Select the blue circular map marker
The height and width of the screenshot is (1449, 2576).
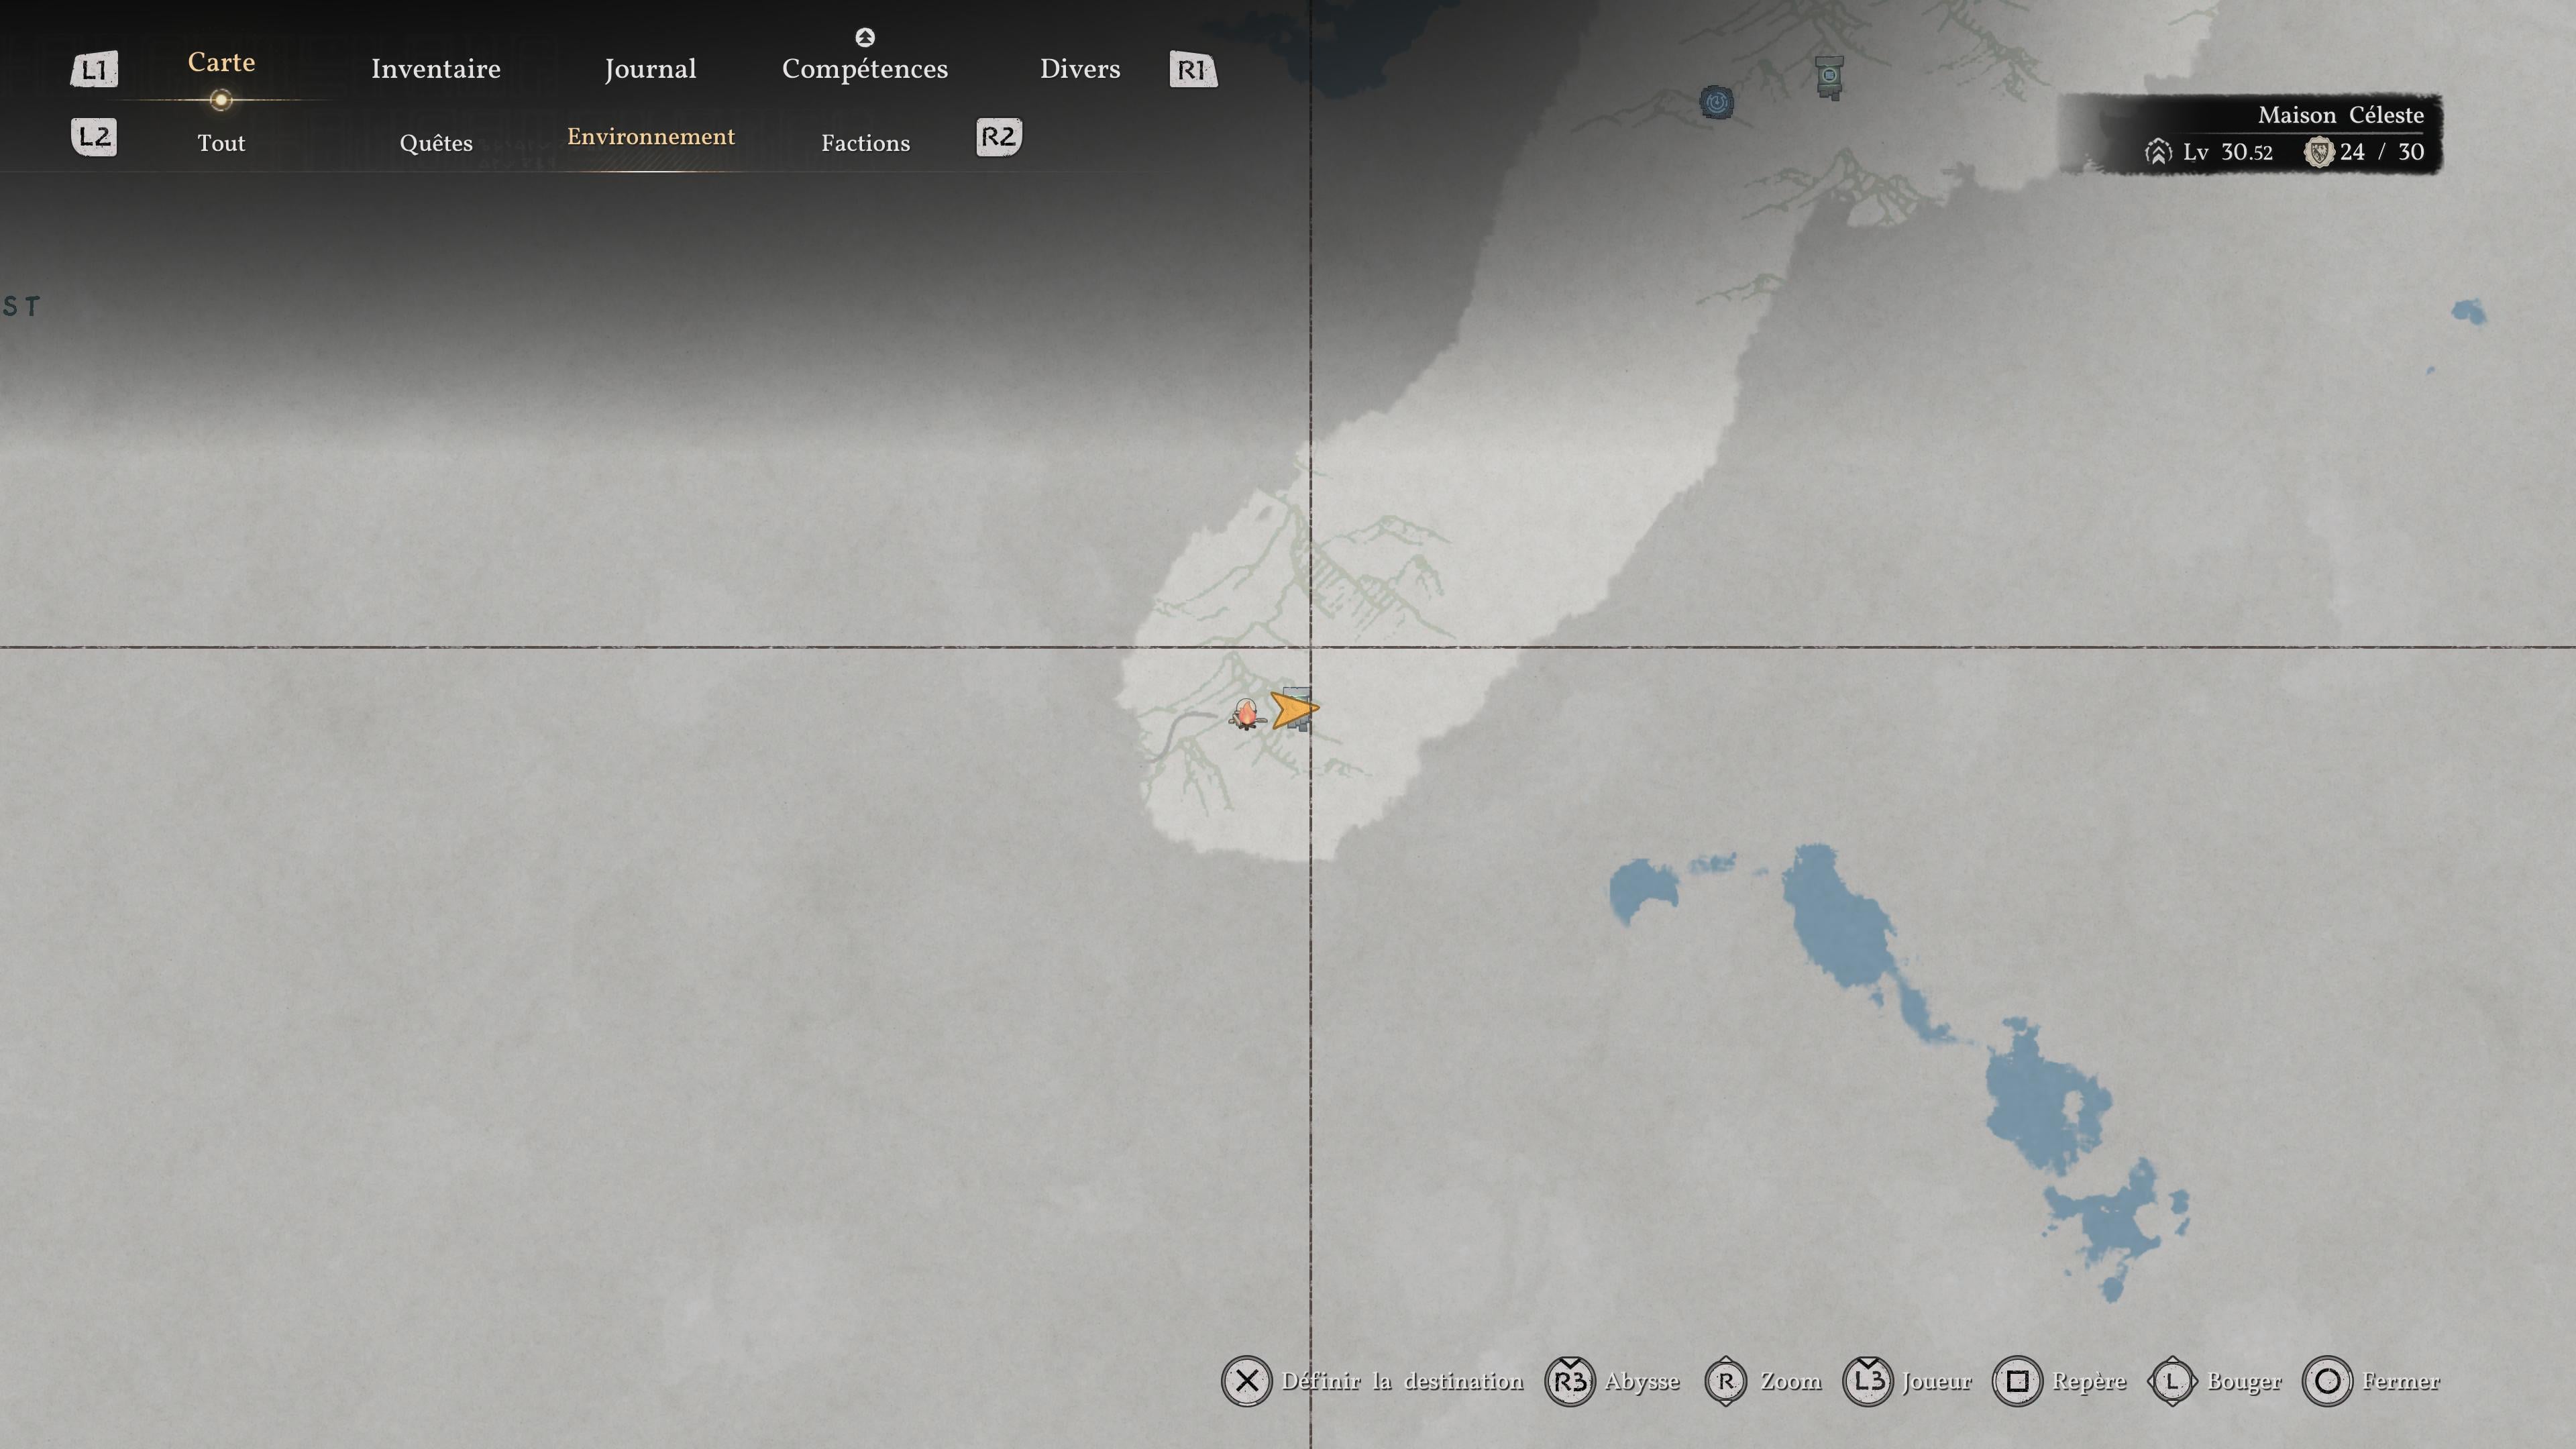(1717, 101)
